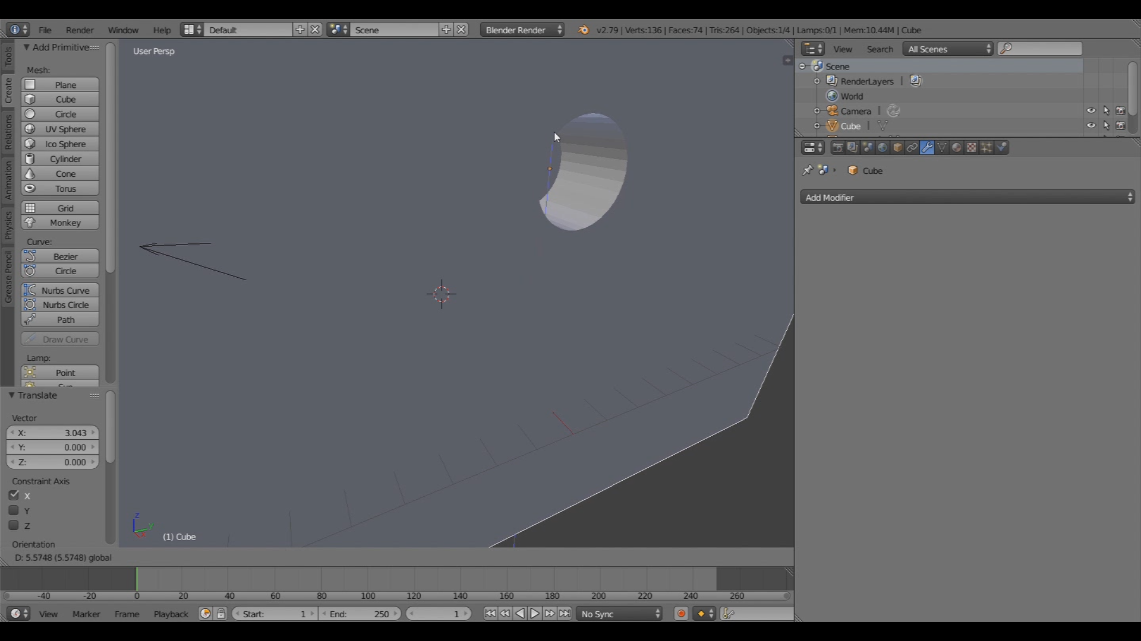Open the Render properties tab (camera icon)

click(839, 148)
